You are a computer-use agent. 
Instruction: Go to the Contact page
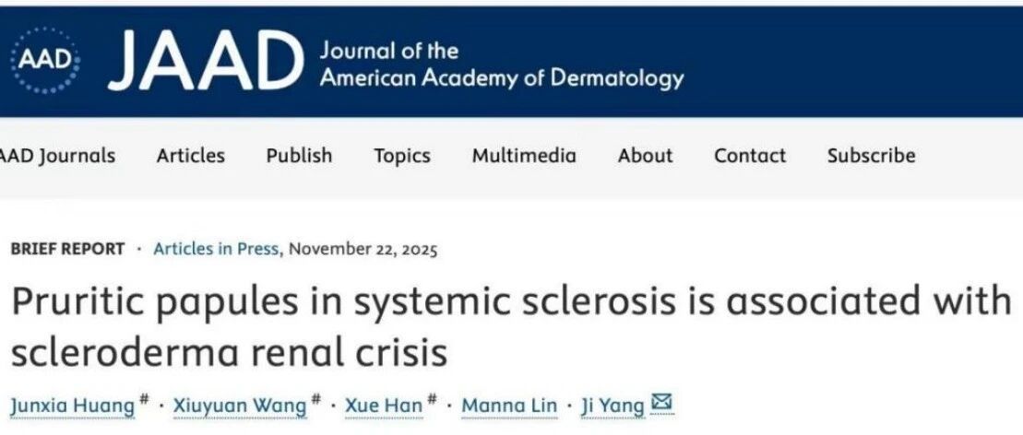coord(749,156)
